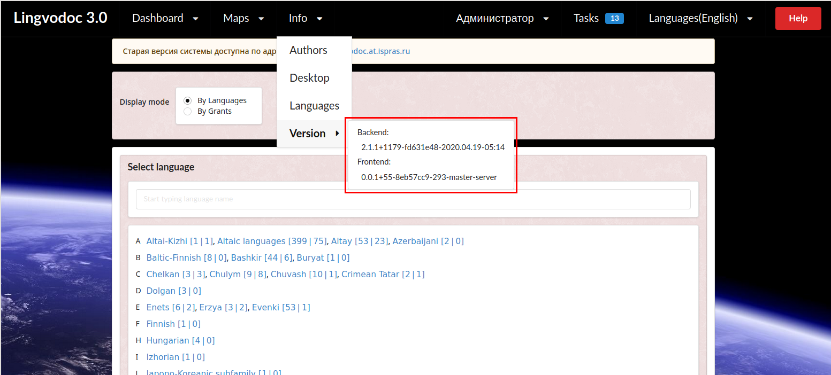
Task: Click the Dashboard dropdown arrow icon
Action: (196, 19)
